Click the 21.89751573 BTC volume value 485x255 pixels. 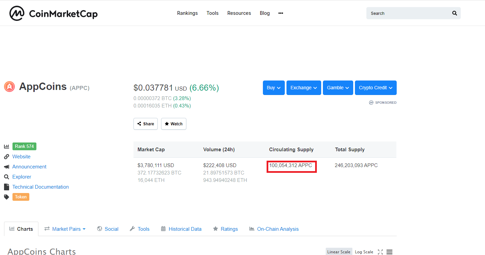point(224,173)
